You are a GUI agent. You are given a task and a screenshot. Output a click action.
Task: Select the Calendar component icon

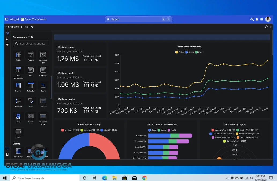(31, 85)
